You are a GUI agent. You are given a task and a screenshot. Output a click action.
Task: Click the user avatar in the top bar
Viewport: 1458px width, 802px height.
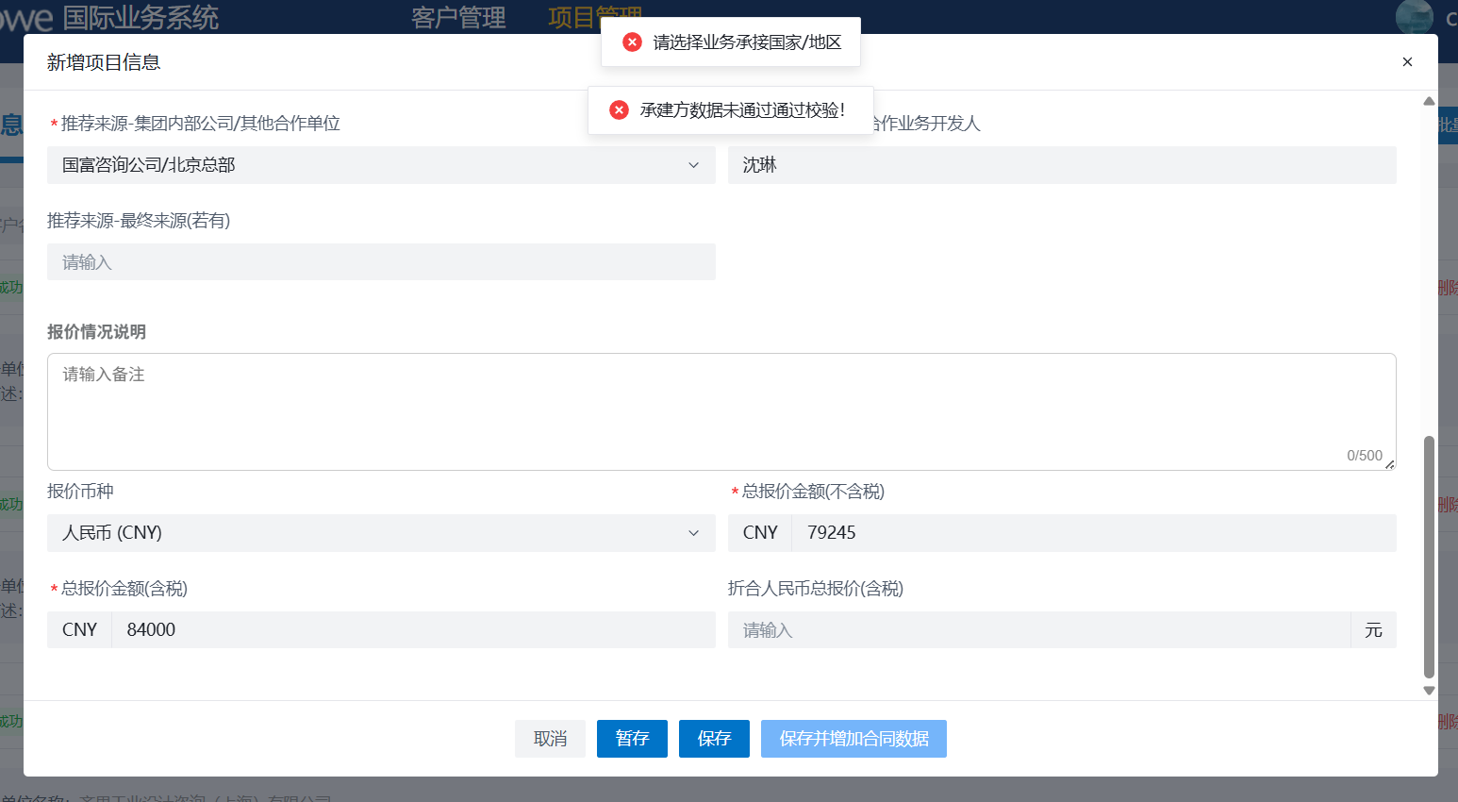1415,17
